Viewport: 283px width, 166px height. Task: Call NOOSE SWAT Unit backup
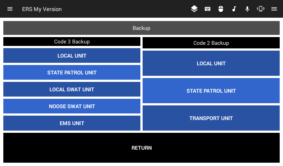point(72,106)
